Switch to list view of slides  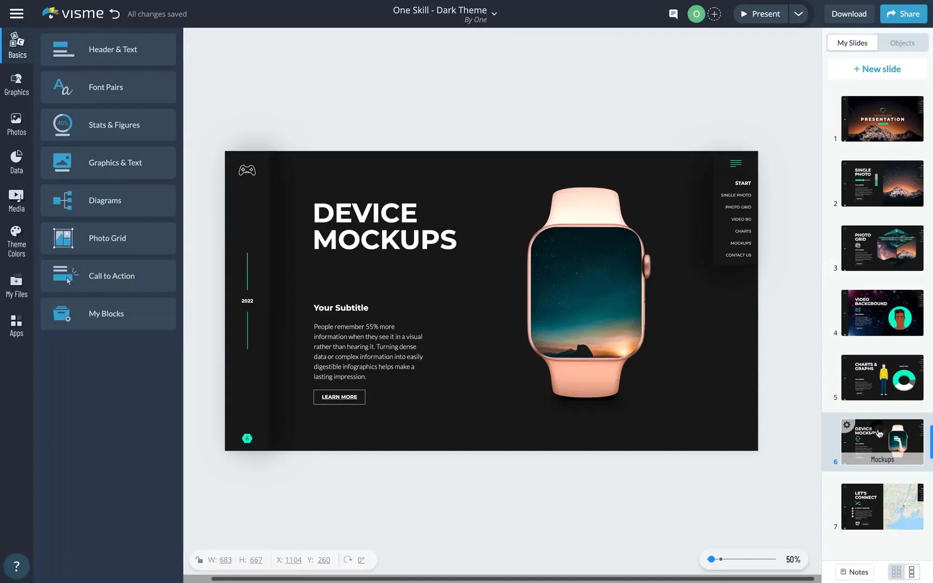[912, 572]
